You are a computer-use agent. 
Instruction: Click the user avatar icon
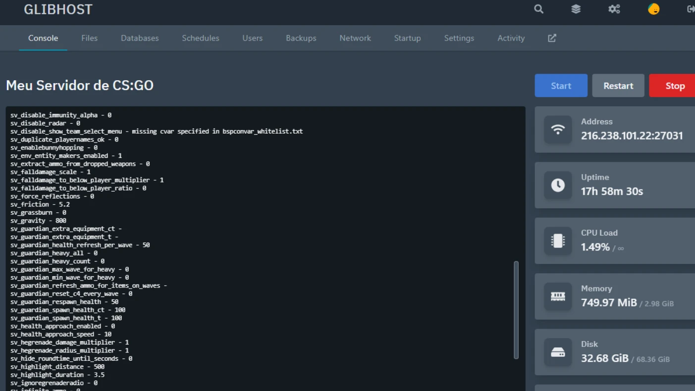tap(654, 9)
